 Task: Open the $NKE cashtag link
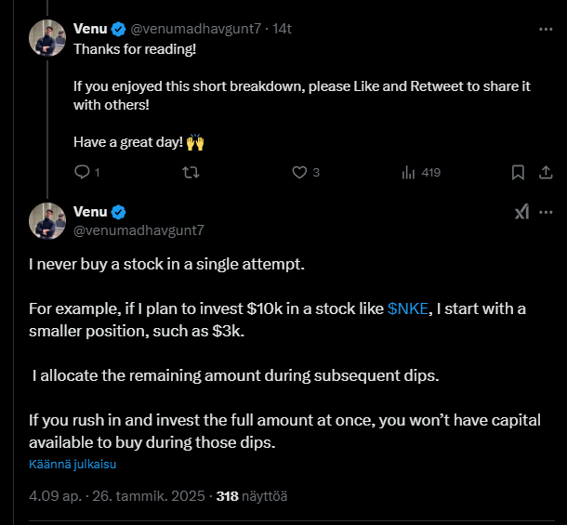[408, 308]
